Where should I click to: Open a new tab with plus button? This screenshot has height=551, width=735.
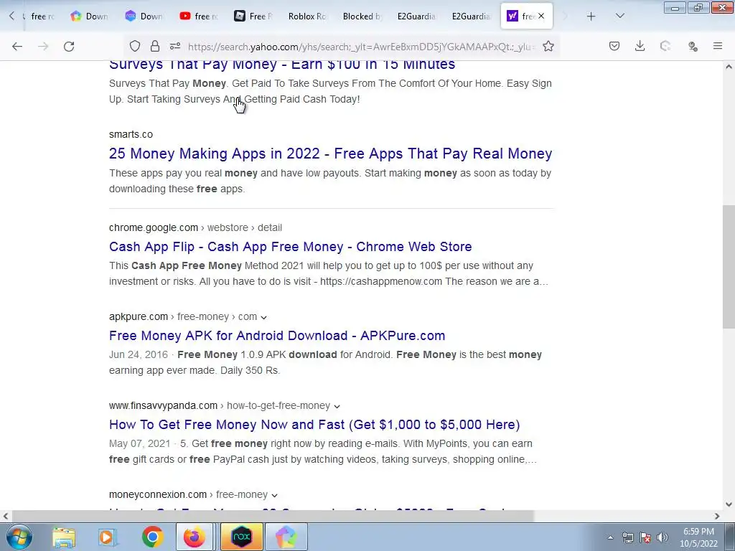[591, 17]
